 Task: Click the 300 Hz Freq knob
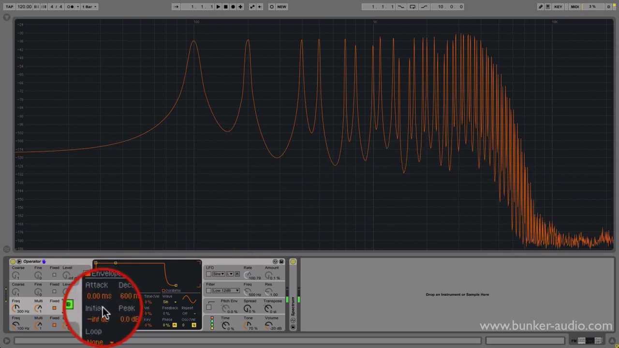point(16,307)
